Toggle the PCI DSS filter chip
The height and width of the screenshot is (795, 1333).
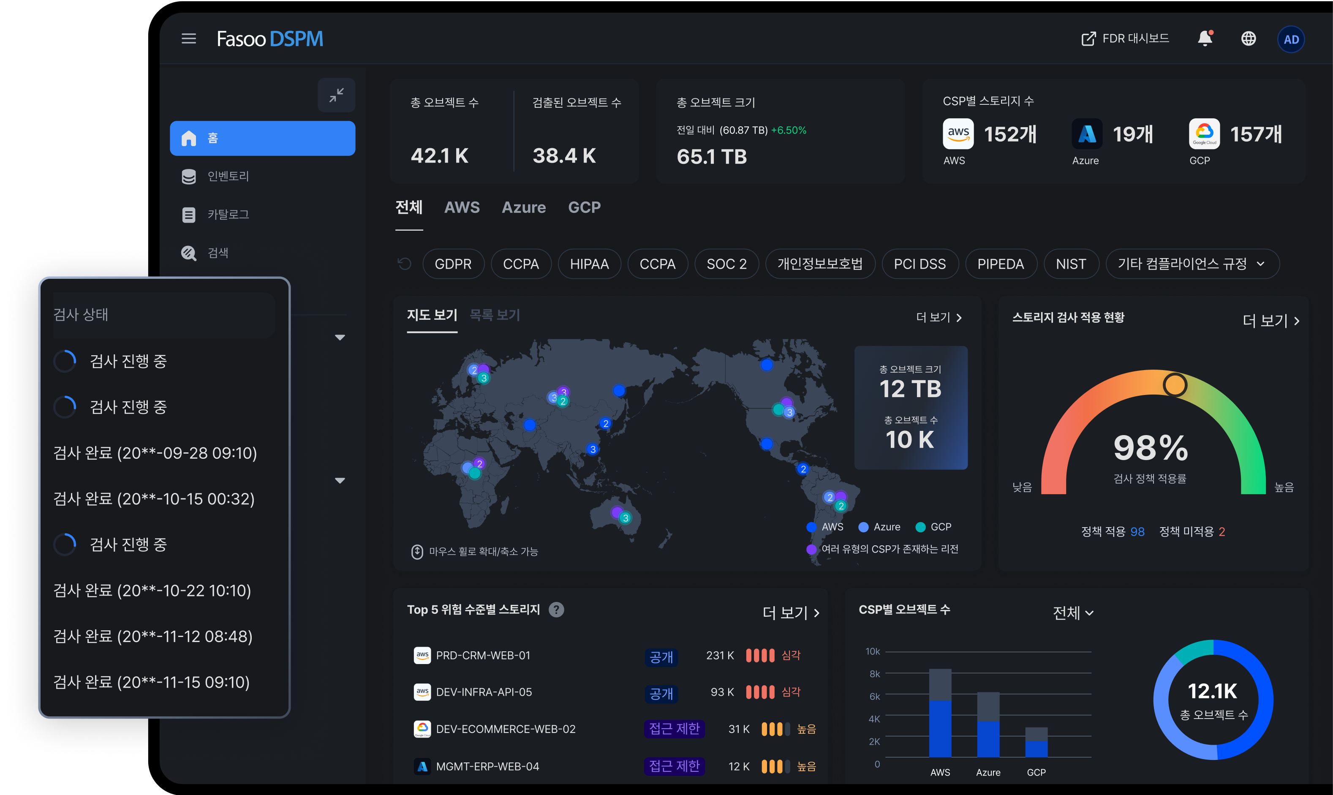pyautogui.click(x=919, y=264)
